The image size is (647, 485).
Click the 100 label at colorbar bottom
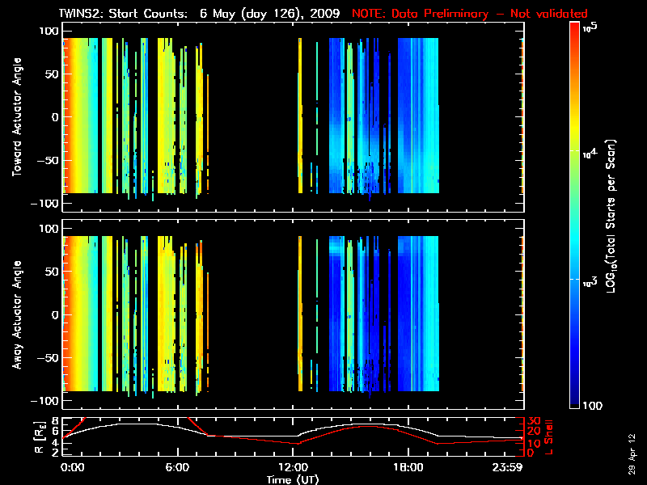(596, 405)
